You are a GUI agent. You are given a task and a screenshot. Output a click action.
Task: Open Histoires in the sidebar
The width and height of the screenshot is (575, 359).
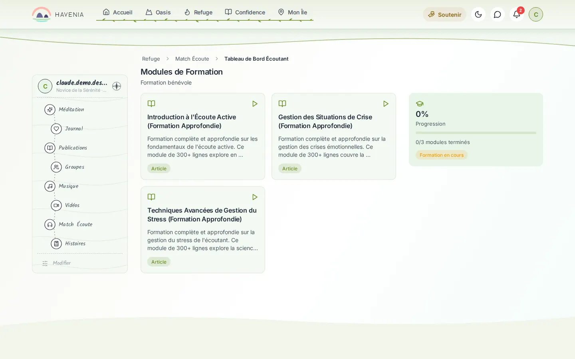coord(75,243)
